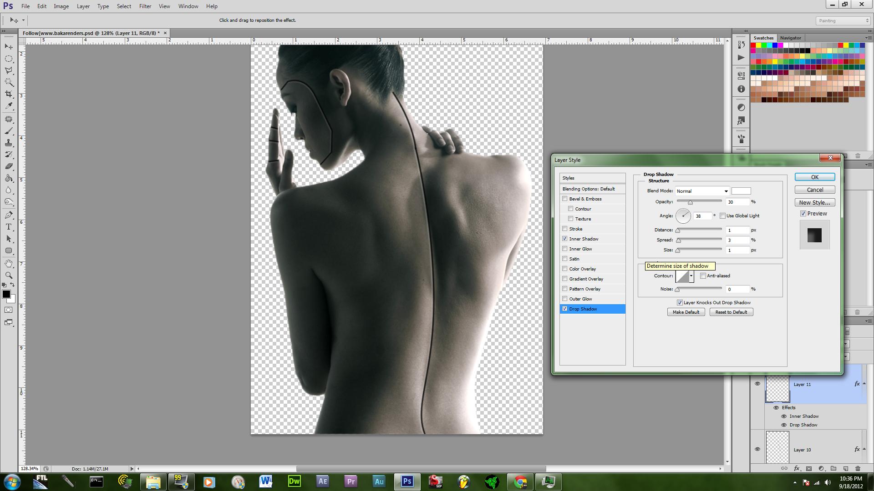Hide Layer 11 with its eye icon
Image resolution: width=874 pixels, height=491 pixels.
(x=757, y=384)
